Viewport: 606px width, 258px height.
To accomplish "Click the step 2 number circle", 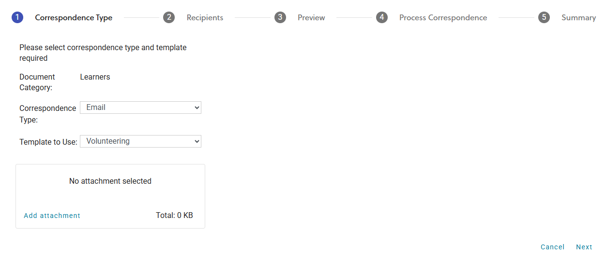I will [x=169, y=18].
